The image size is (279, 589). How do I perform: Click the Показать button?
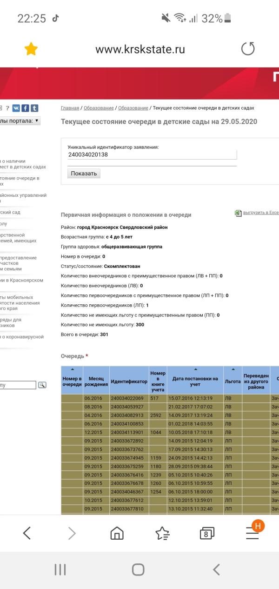(x=84, y=174)
